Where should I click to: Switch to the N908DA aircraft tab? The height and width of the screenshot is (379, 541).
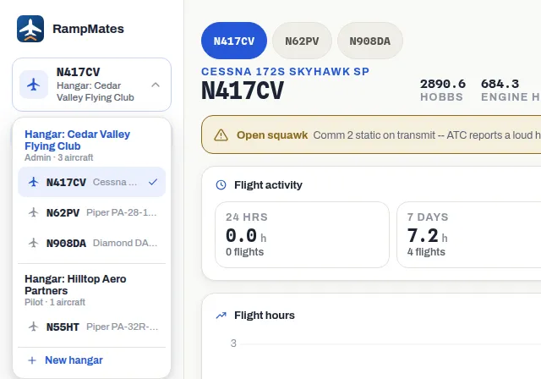tap(370, 41)
